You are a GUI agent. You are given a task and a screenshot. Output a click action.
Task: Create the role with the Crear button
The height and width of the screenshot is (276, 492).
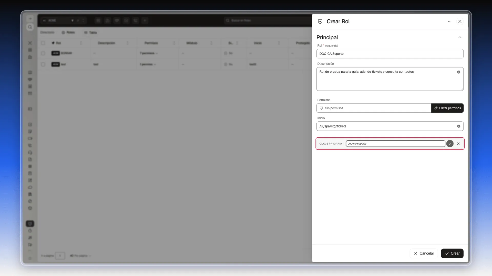click(x=452, y=254)
